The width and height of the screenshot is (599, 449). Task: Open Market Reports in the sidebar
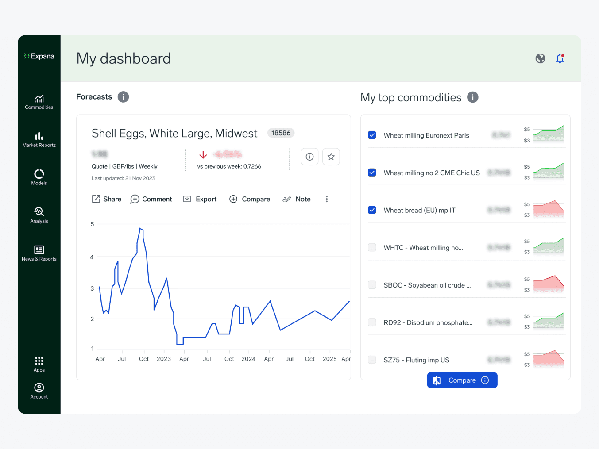39,140
